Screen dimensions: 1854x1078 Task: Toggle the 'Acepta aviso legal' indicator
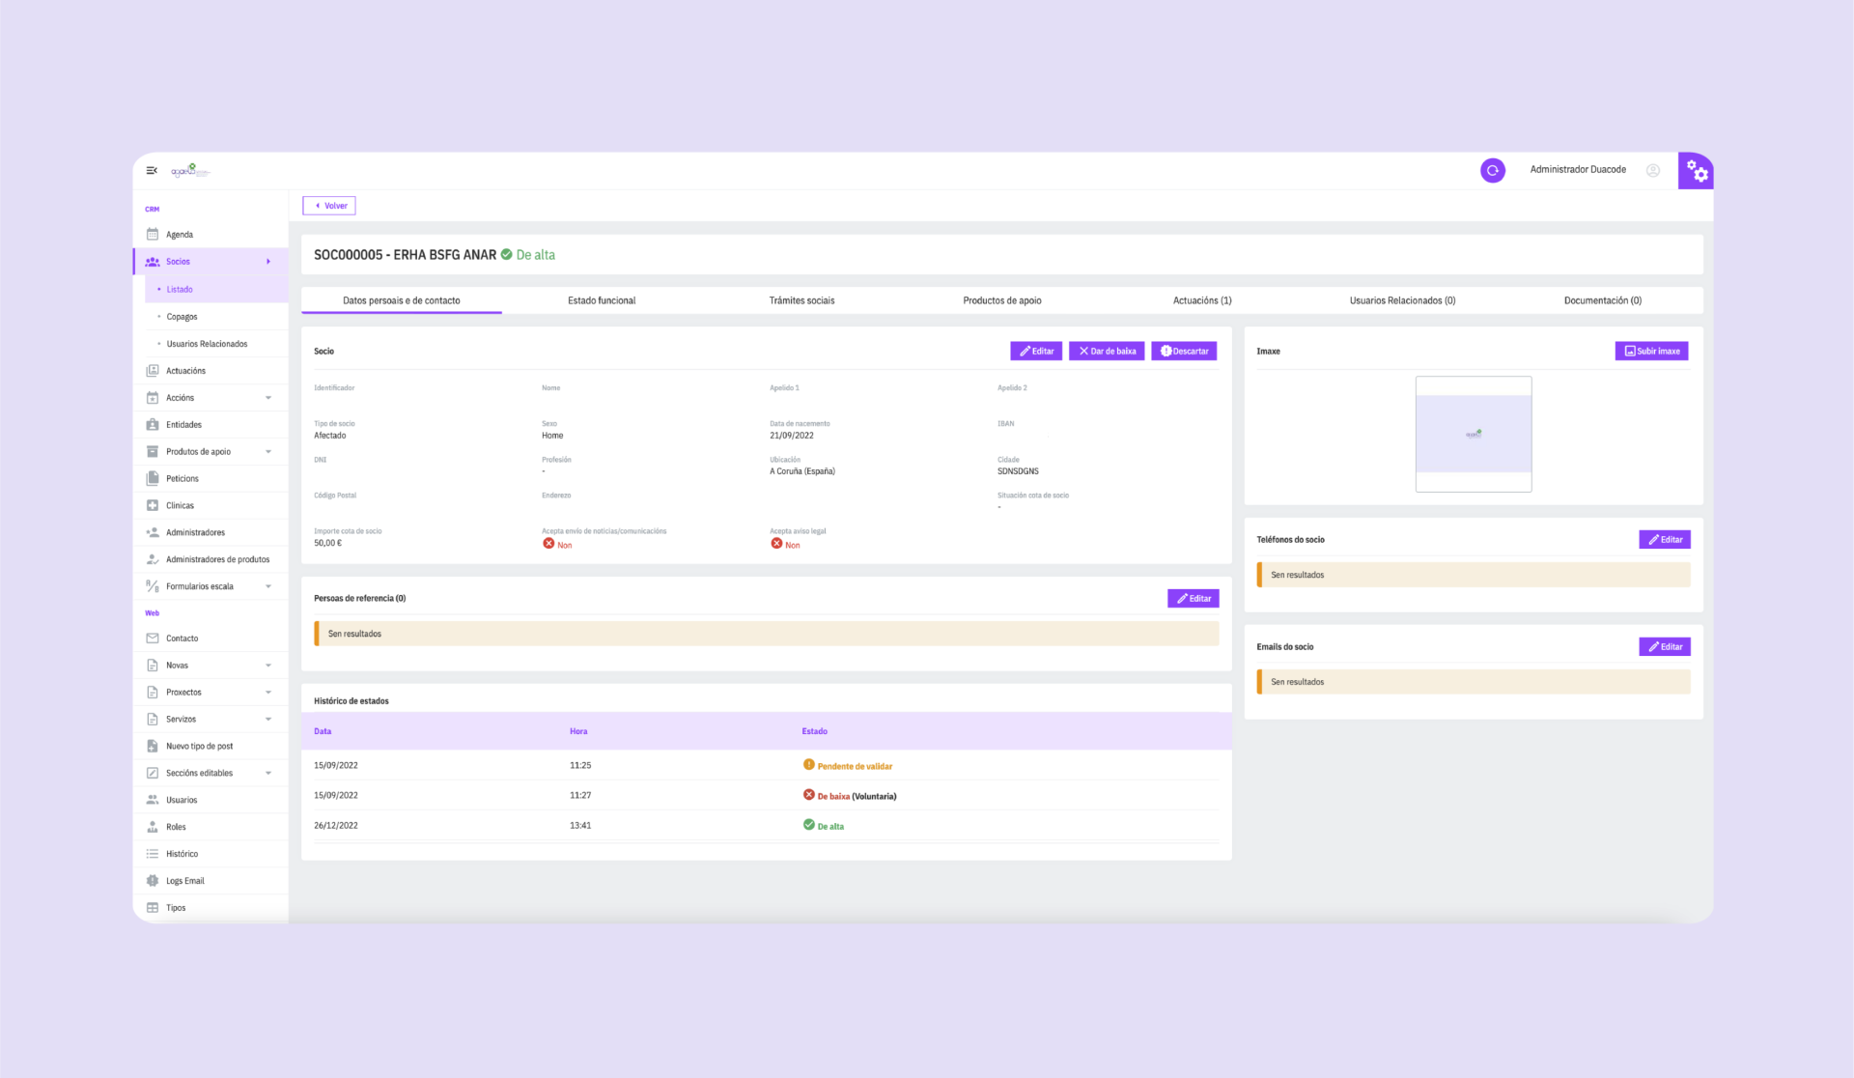776,544
